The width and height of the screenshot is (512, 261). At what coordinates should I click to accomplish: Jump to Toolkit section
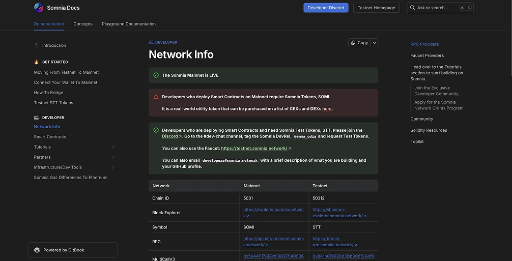click(x=417, y=141)
